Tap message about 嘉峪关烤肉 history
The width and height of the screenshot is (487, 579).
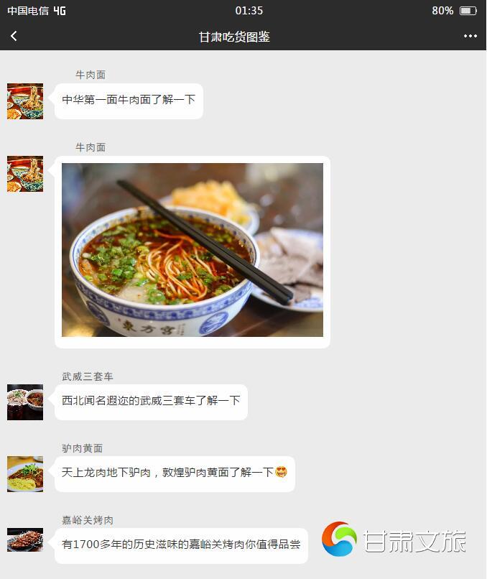181,545
